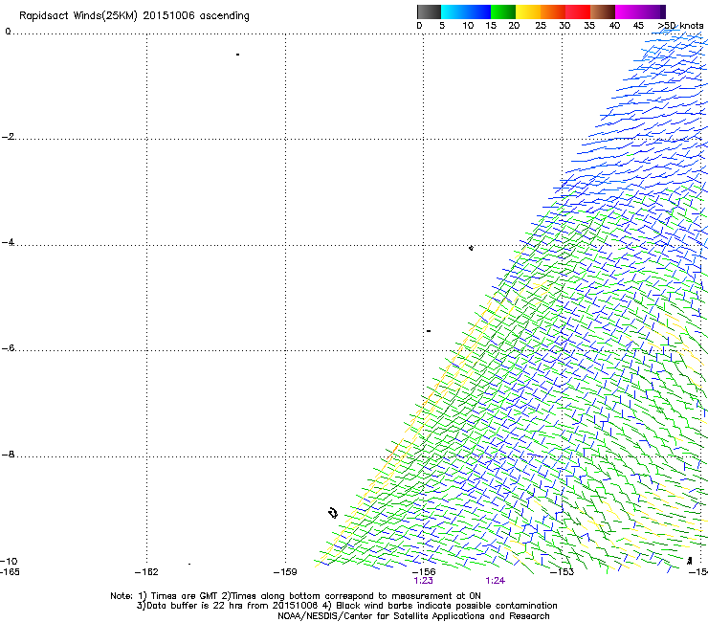The height and width of the screenshot is (622, 708).
Task: Choose the red 30–35 knots legend segment
Action: (578, 11)
